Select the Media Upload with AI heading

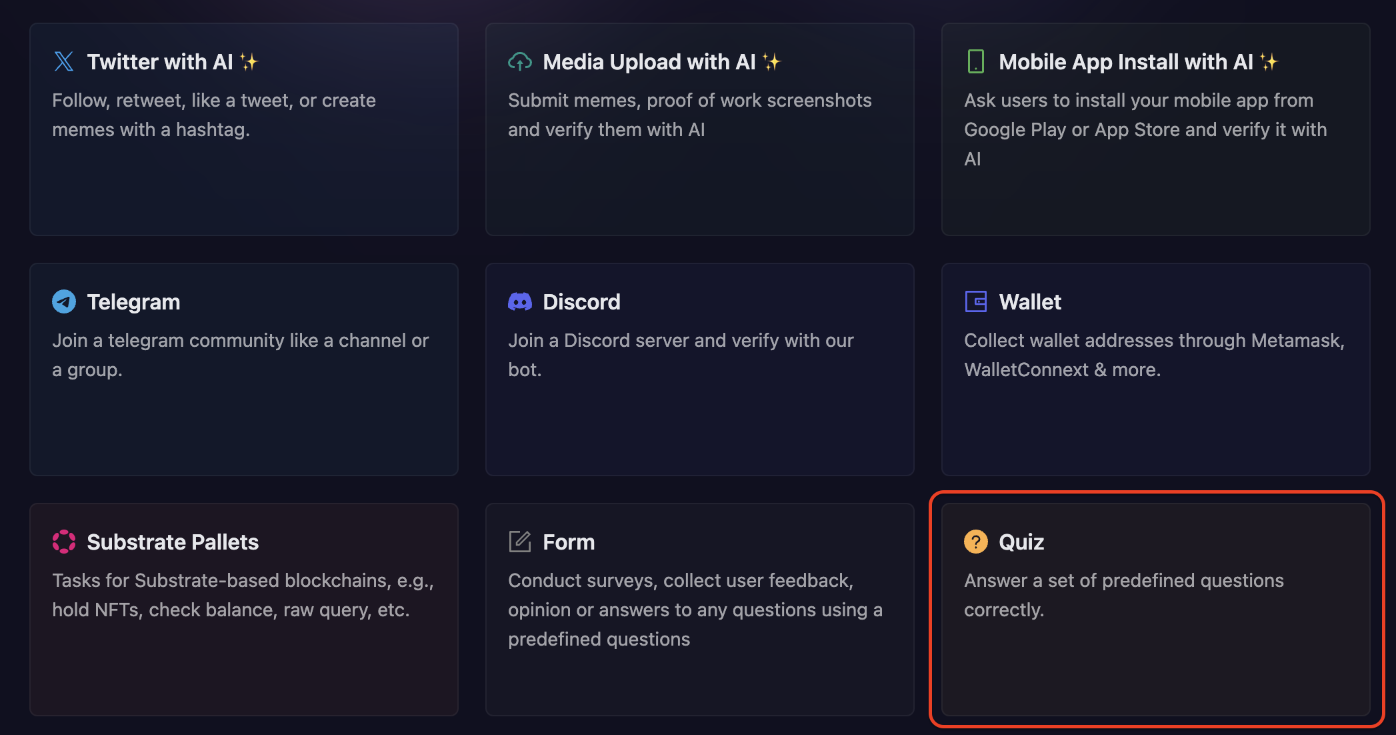pyautogui.click(x=649, y=62)
